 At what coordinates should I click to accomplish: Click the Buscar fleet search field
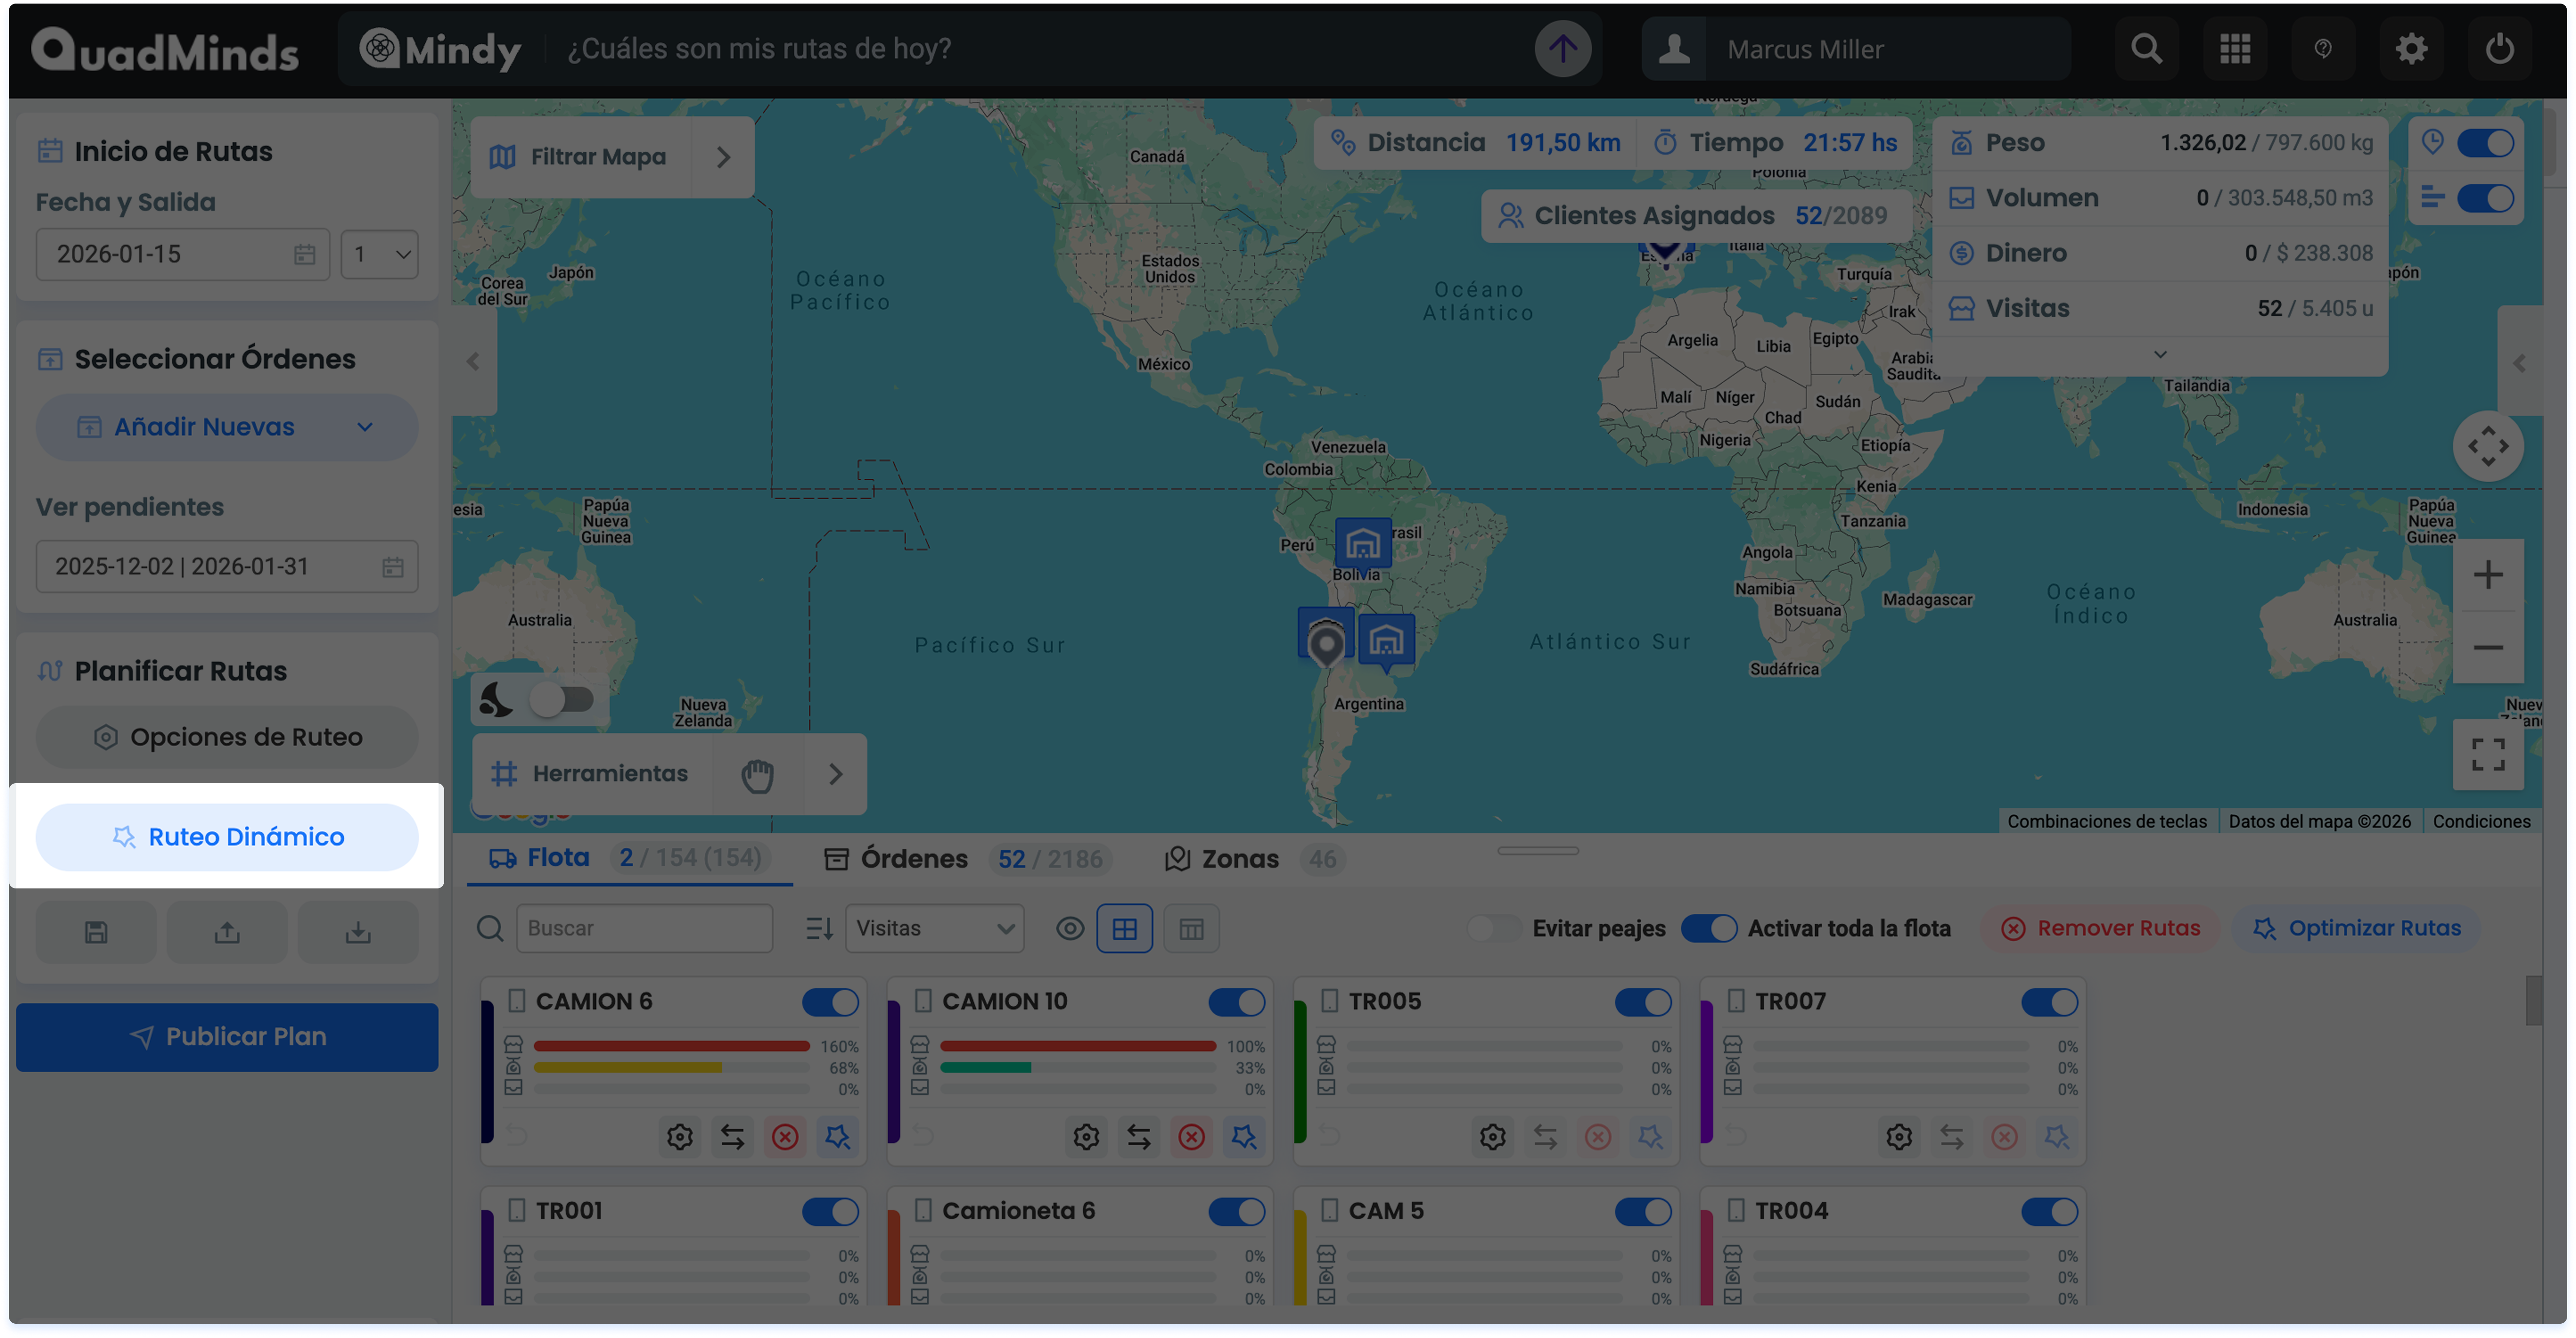[x=644, y=929]
